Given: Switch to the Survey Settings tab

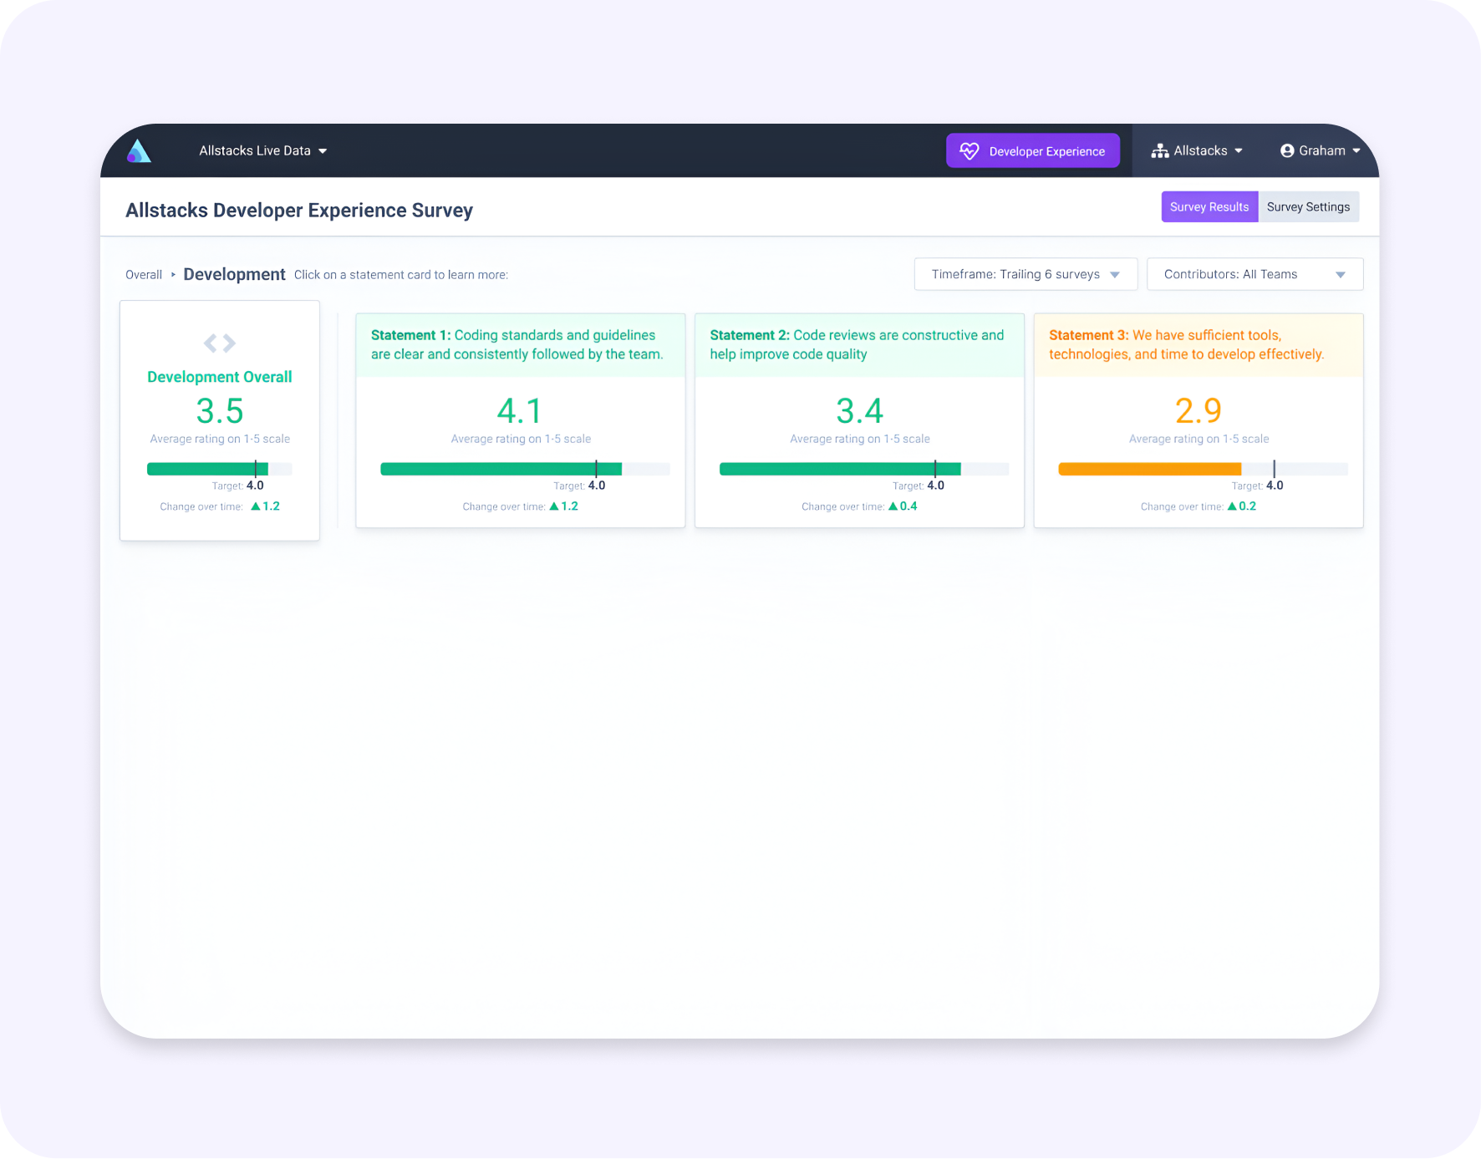Looking at the screenshot, I should tap(1308, 207).
